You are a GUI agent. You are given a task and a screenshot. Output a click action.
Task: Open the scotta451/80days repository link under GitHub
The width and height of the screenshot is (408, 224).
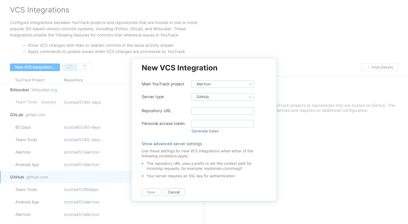pyautogui.click(x=81, y=189)
